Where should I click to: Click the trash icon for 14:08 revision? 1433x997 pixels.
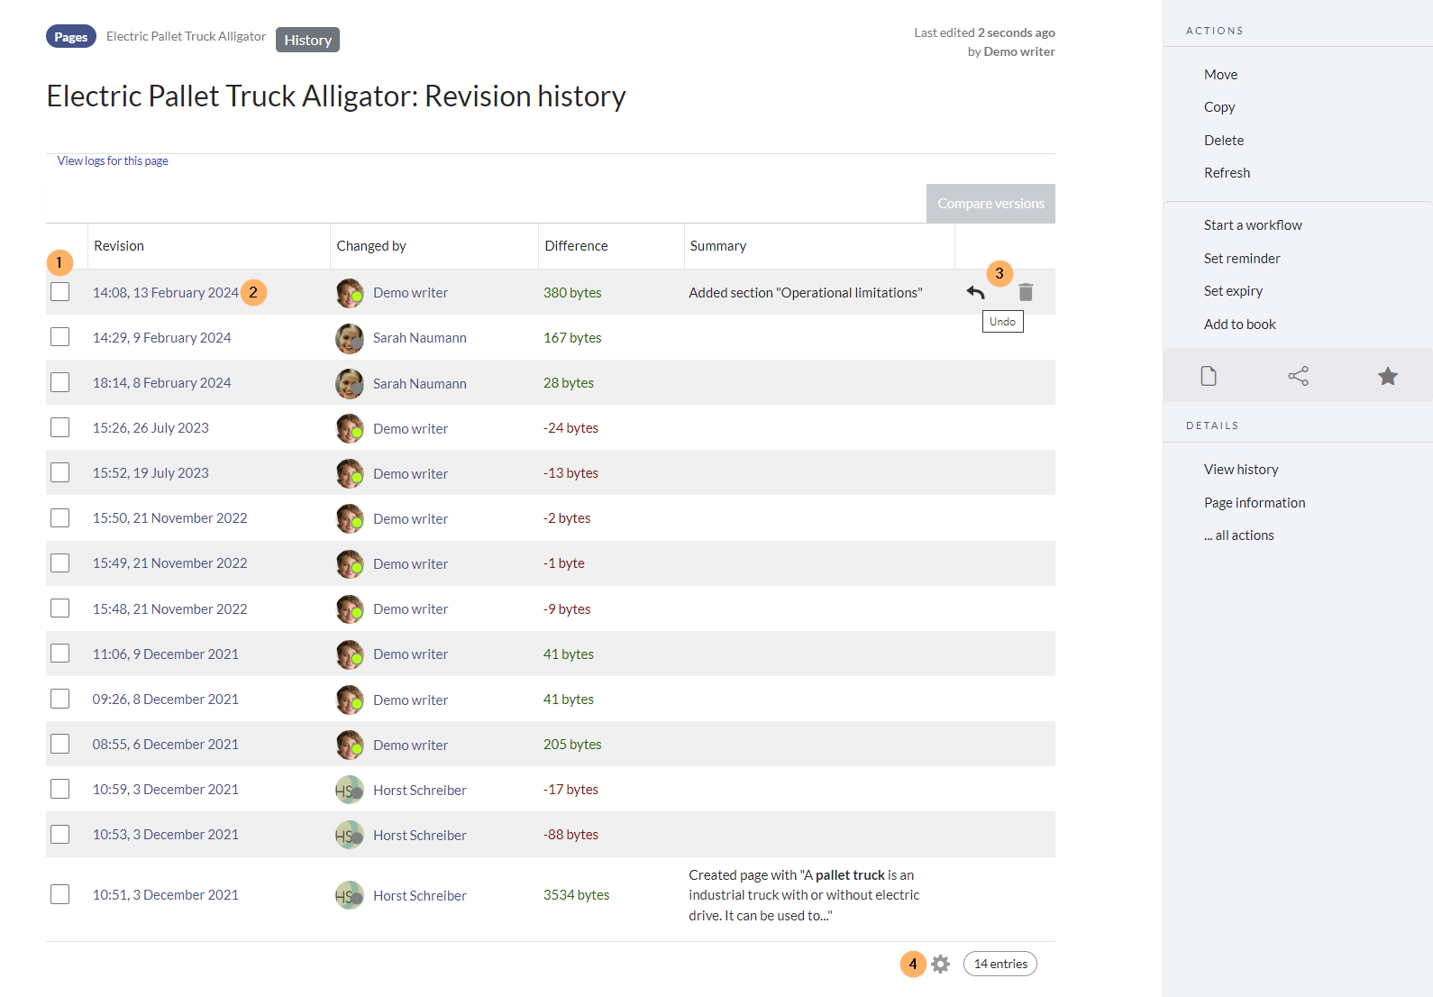coord(1026,292)
